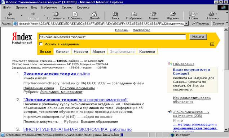Go back with the Назад toolbar button
Image resolution: width=229 pixels, height=138 pixels.
10,16
